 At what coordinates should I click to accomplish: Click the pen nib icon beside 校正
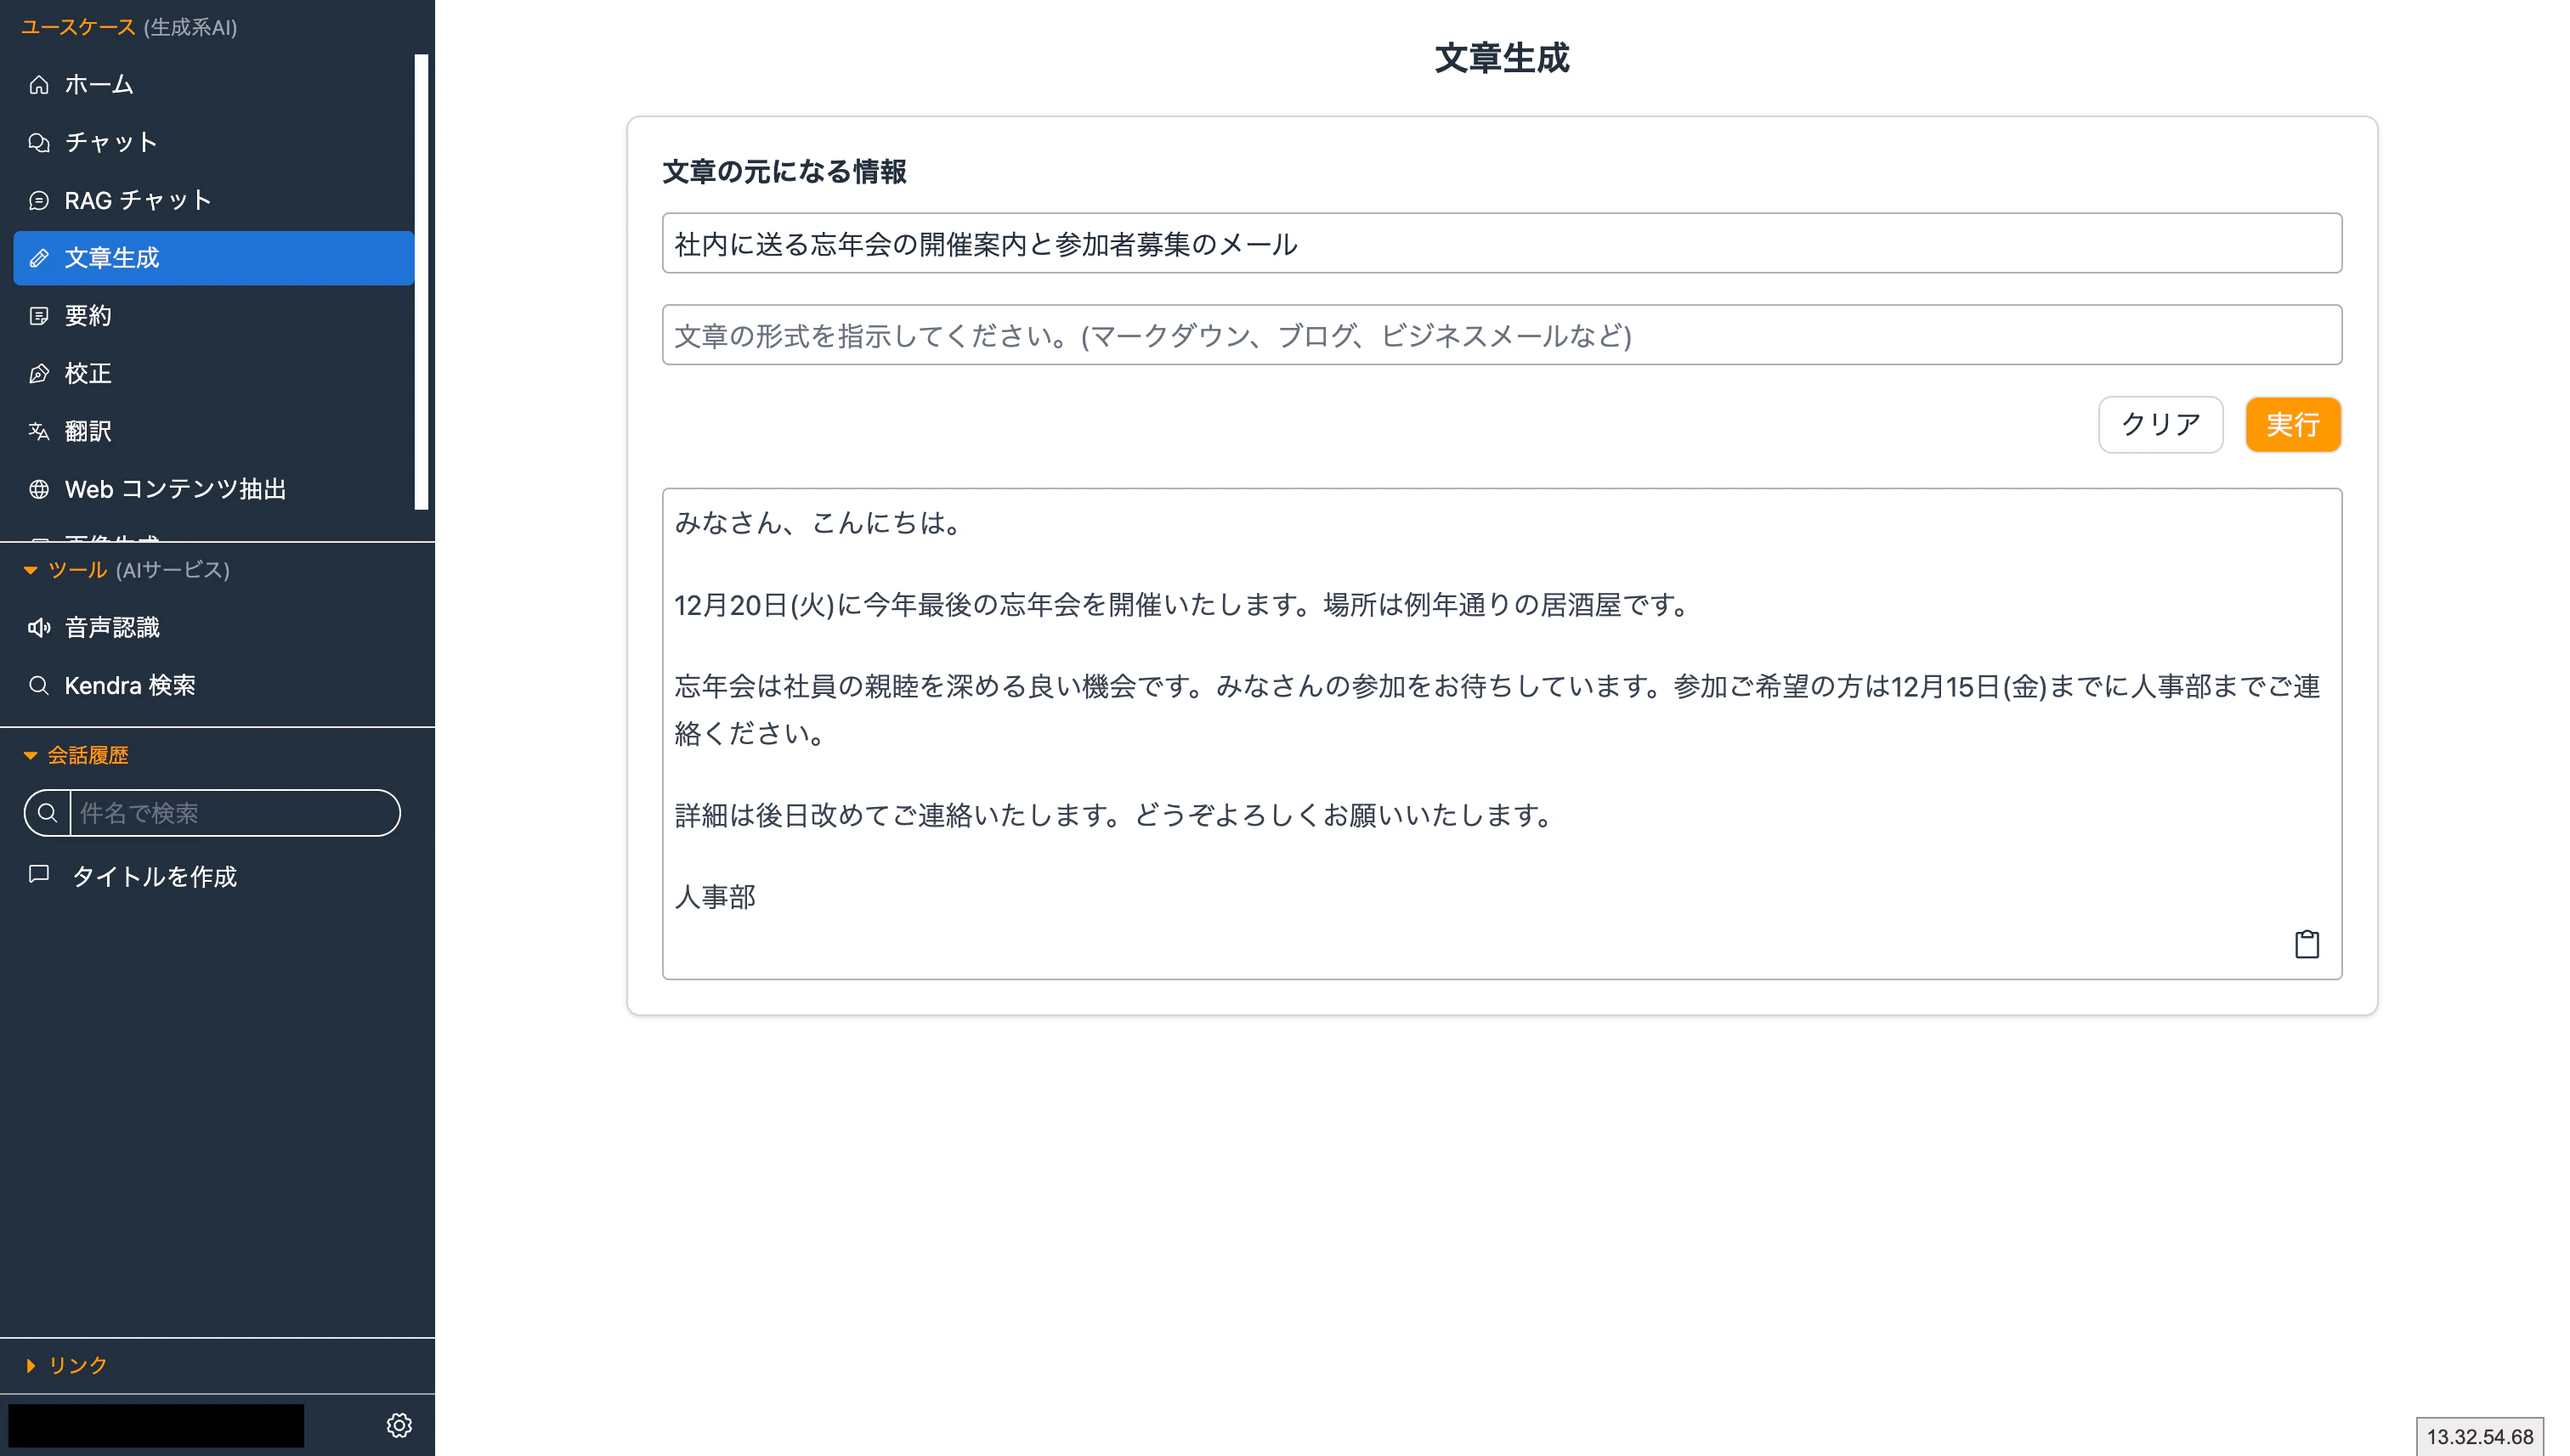[39, 374]
